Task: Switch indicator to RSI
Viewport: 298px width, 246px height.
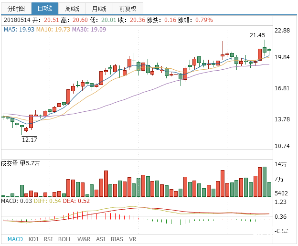Action: 48,239
